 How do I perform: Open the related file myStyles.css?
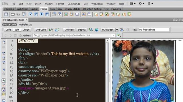point(25,25)
